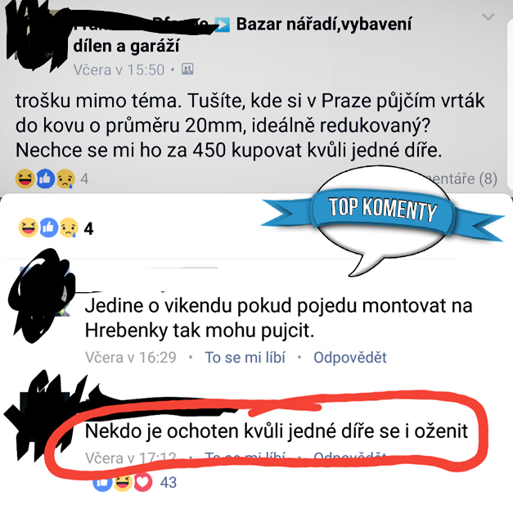The image size is (513, 505).
Task: Click Odpovědět on the Hrebenky comment
Action: 350,357
